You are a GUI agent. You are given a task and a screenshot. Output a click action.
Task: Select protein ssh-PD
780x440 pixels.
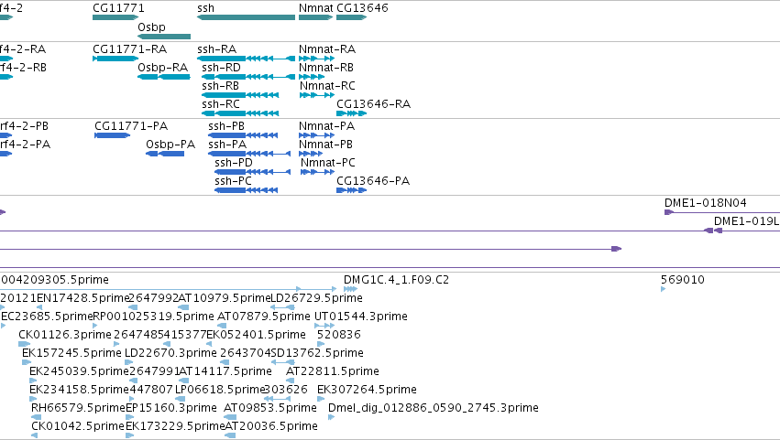252,172
